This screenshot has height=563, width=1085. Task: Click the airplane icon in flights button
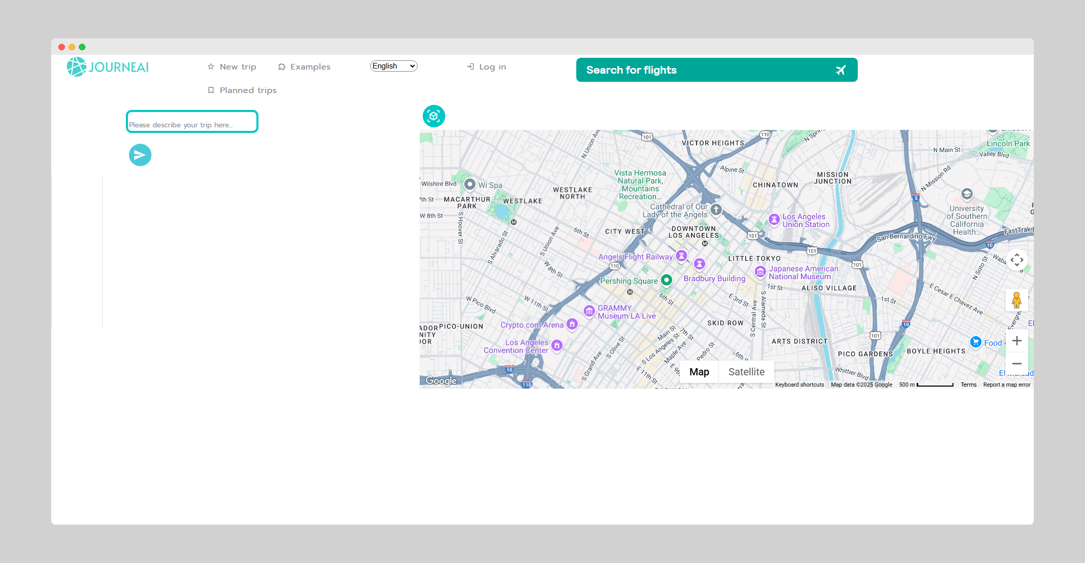pyautogui.click(x=840, y=70)
